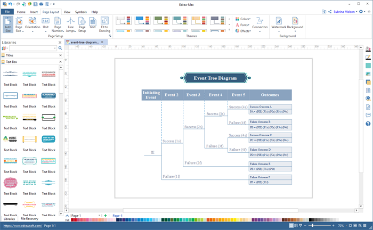Switch to the Home tab
The height and width of the screenshot is (230, 373).
click(21, 12)
